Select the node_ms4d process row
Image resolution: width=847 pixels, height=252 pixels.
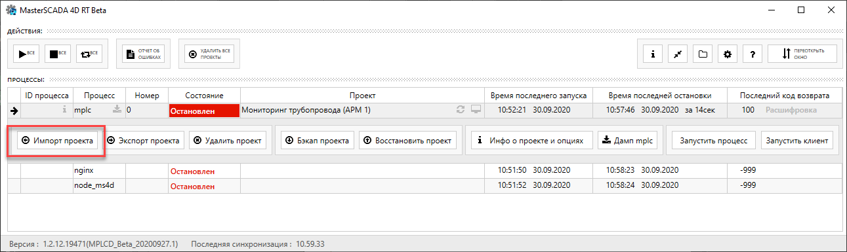(425, 186)
